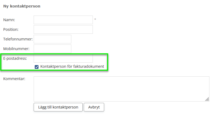Image resolution: width=214 pixels, height=120 pixels.
Task: Click the Kommentar textarea resize handle
Action: pyautogui.click(x=207, y=99)
